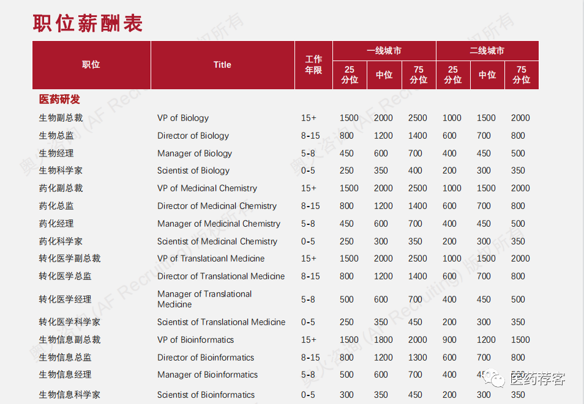The height and width of the screenshot is (404, 584).
Task: Click 25分位 header under 一线城市
Action: pos(350,75)
